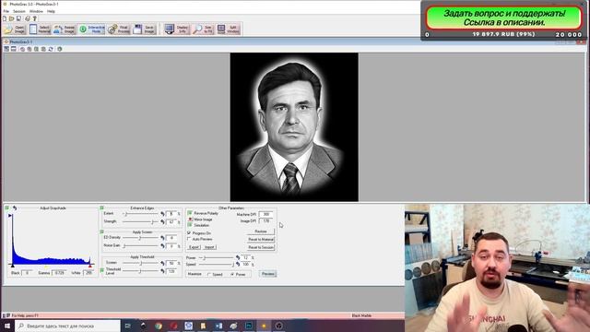Reset the Power value with its arrow icon
This screenshot has height=332, width=590.
click(238, 258)
